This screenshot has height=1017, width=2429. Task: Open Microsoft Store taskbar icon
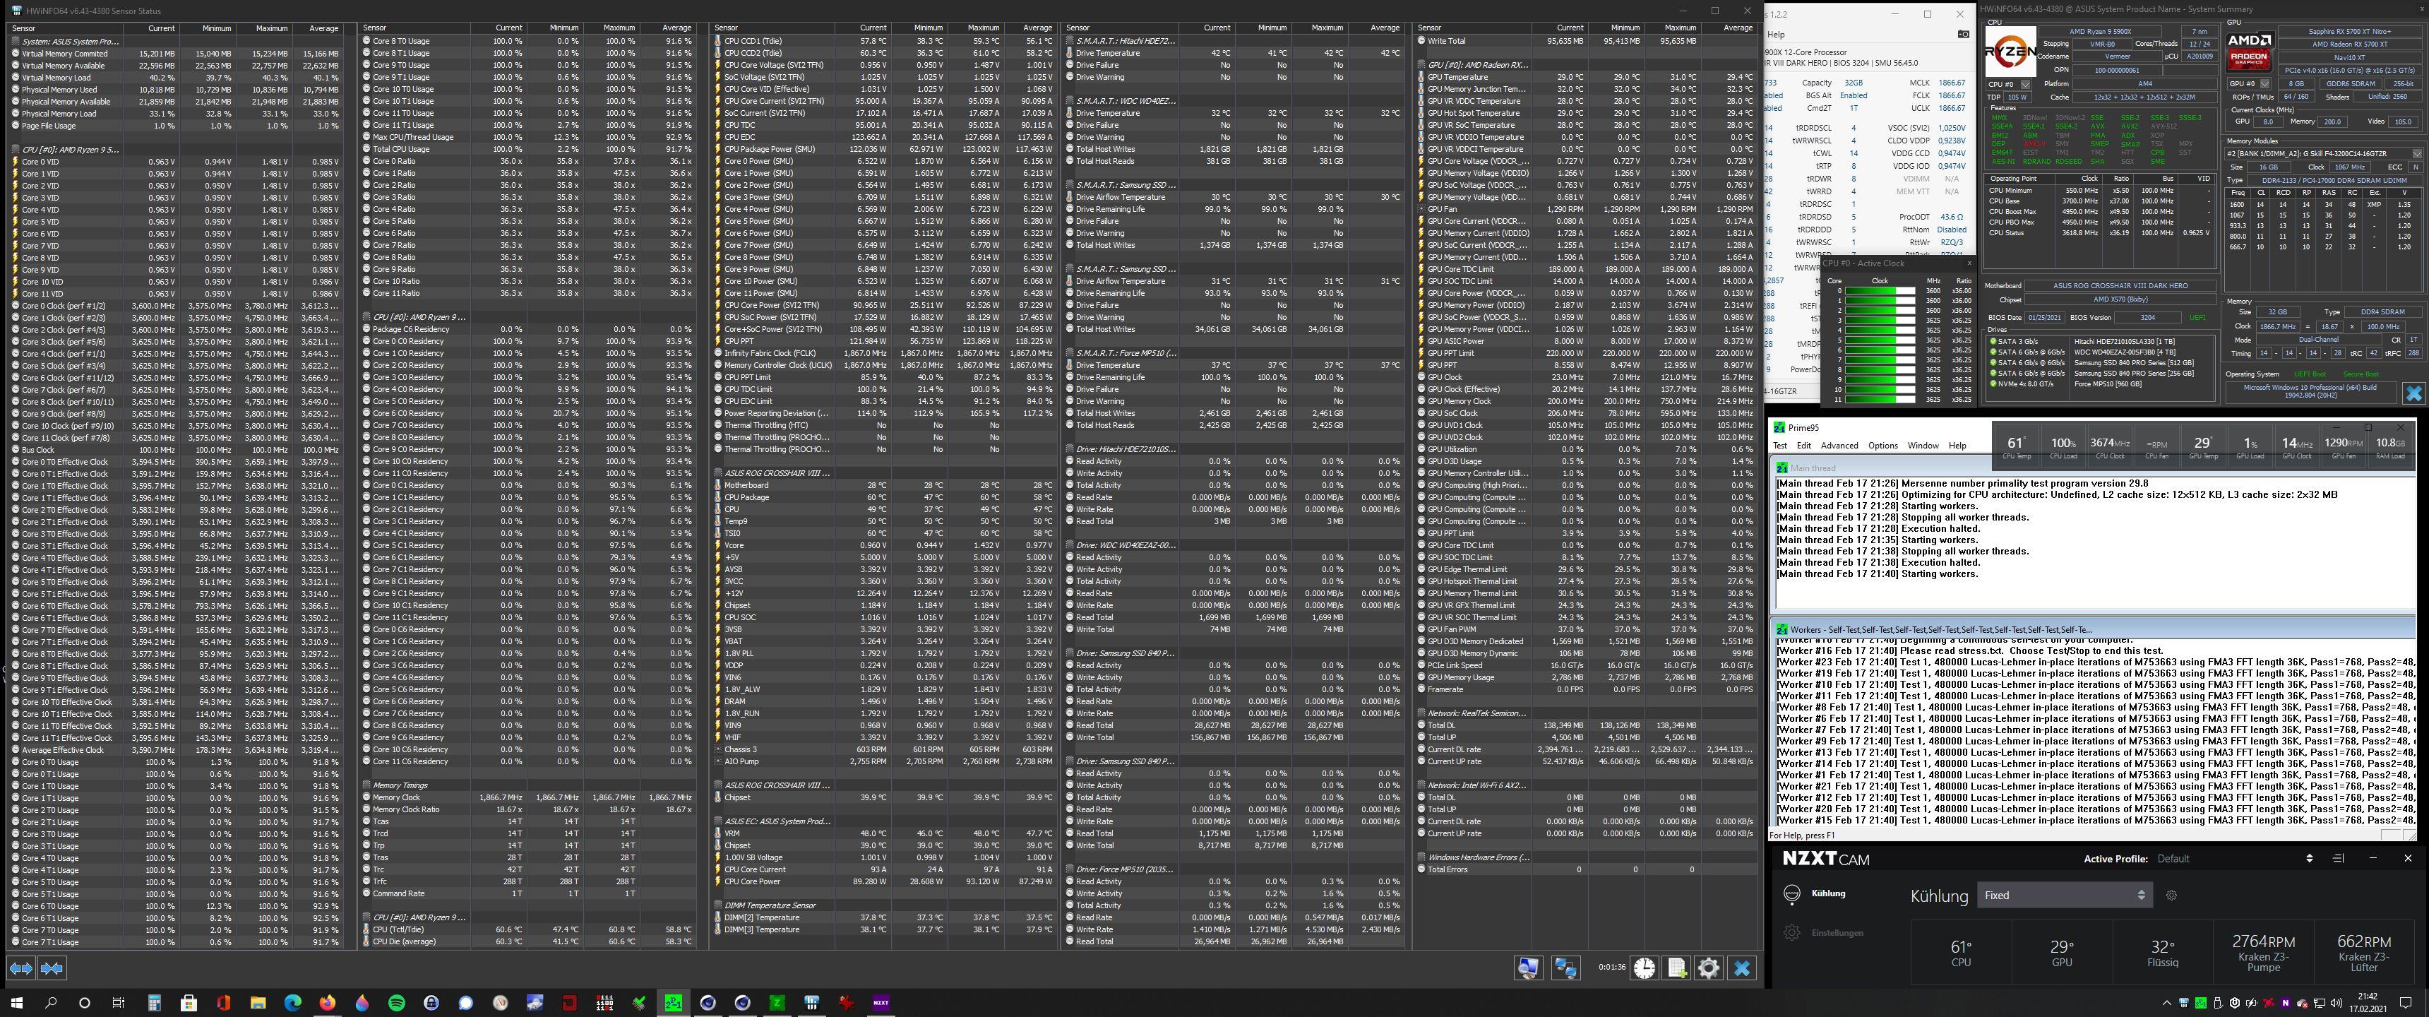pos(189,1003)
